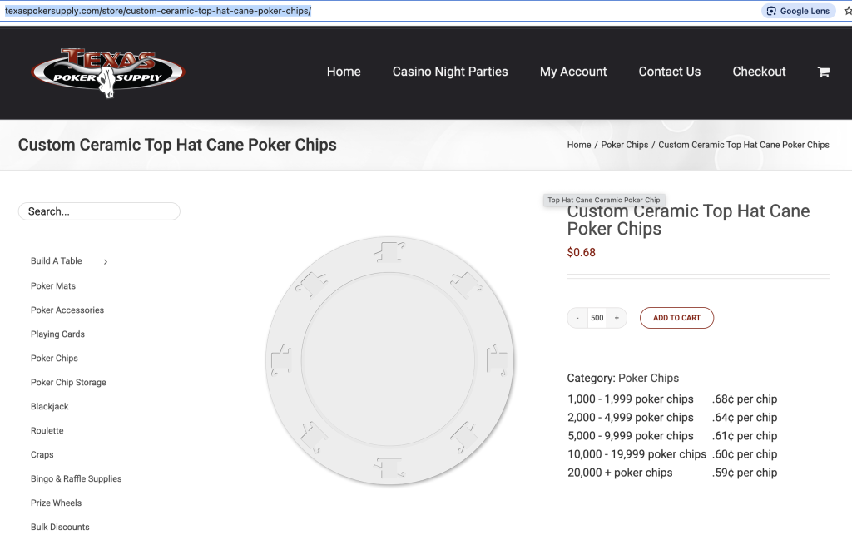Click the white poker chip image
Image resolution: width=852 pixels, height=545 pixels.
(x=389, y=359)
